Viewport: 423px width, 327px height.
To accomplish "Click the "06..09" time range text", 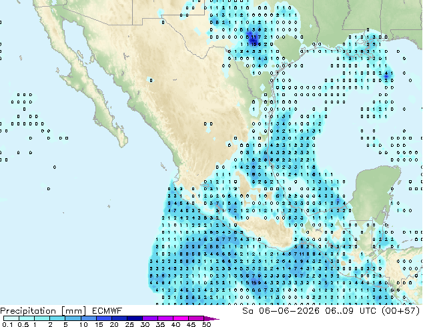I will pos(339,311).
